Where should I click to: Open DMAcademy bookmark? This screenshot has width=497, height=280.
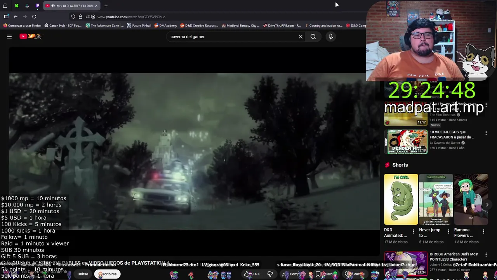click(166, 26)
